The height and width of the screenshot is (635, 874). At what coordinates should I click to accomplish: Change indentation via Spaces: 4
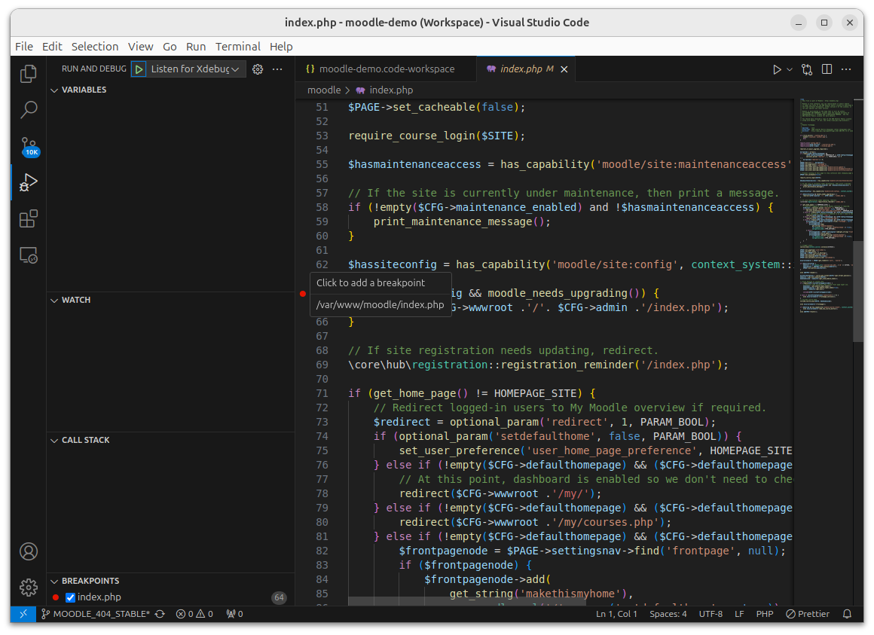click(x=668, y=614)
